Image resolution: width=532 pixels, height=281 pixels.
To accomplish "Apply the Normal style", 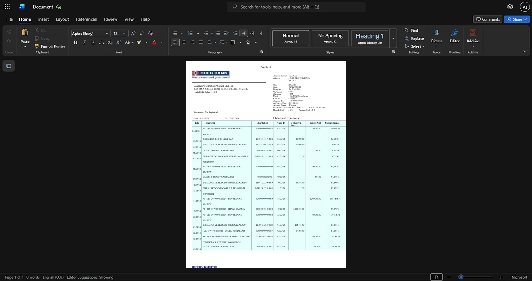I will pyautogui.click(x=291, y=38).
